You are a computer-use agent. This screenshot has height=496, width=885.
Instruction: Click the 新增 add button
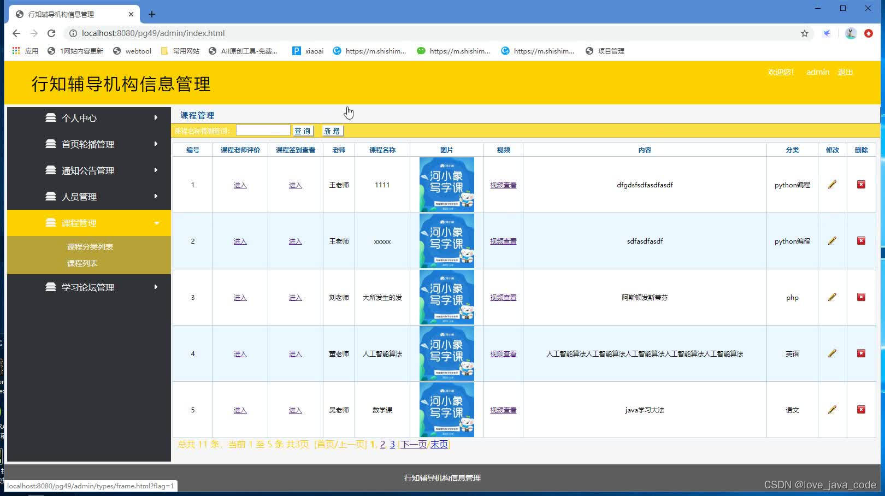(332, 131)
